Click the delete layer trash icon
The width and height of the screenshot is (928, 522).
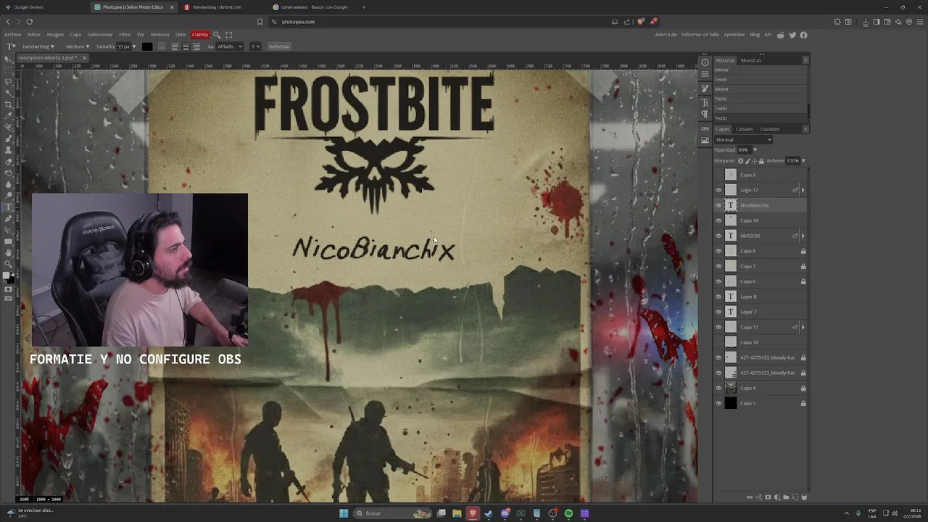click(803, 497)
